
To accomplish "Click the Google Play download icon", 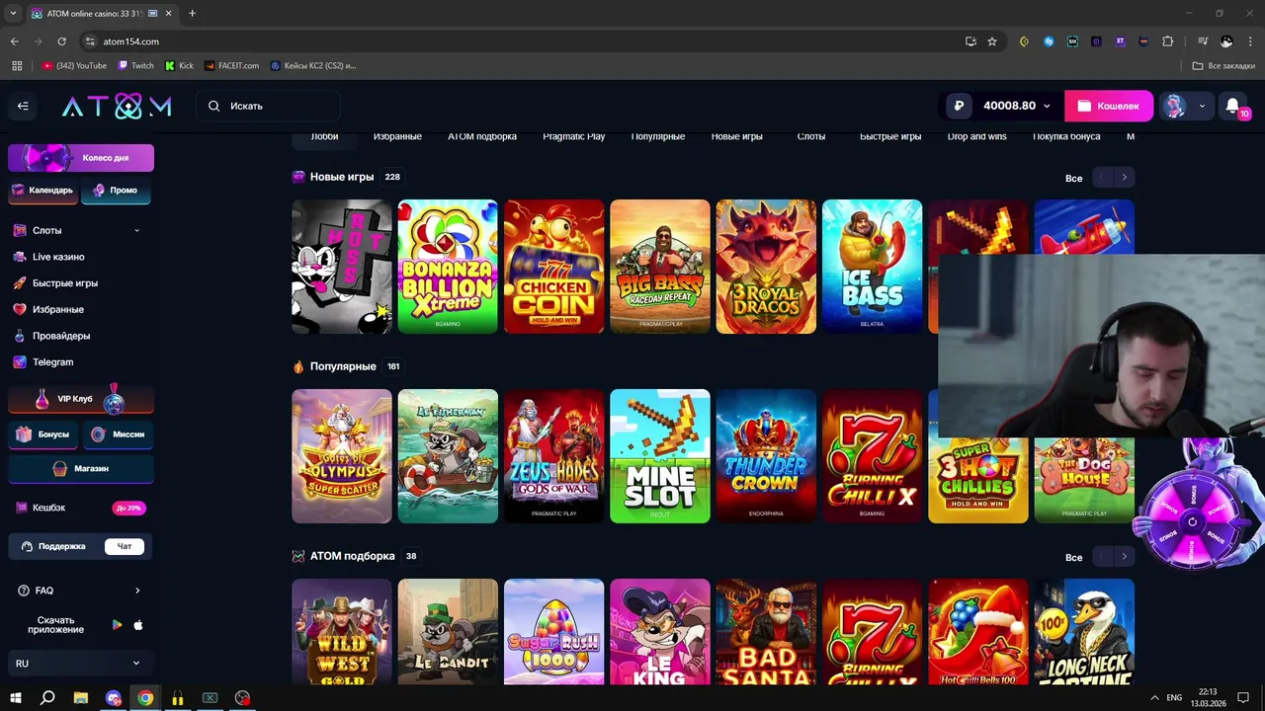I will click(x=118, y=625).
